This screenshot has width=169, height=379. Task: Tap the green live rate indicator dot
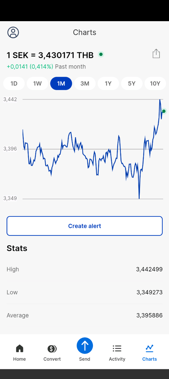click(101, 54)
